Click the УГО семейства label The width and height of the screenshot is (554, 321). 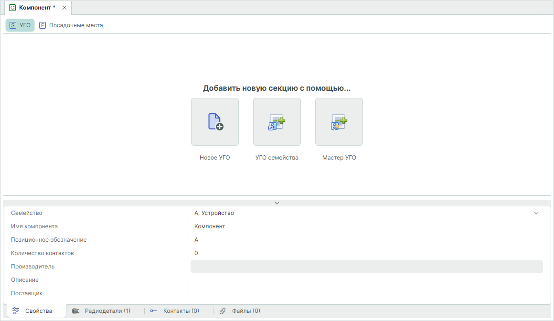click(277, 158)
